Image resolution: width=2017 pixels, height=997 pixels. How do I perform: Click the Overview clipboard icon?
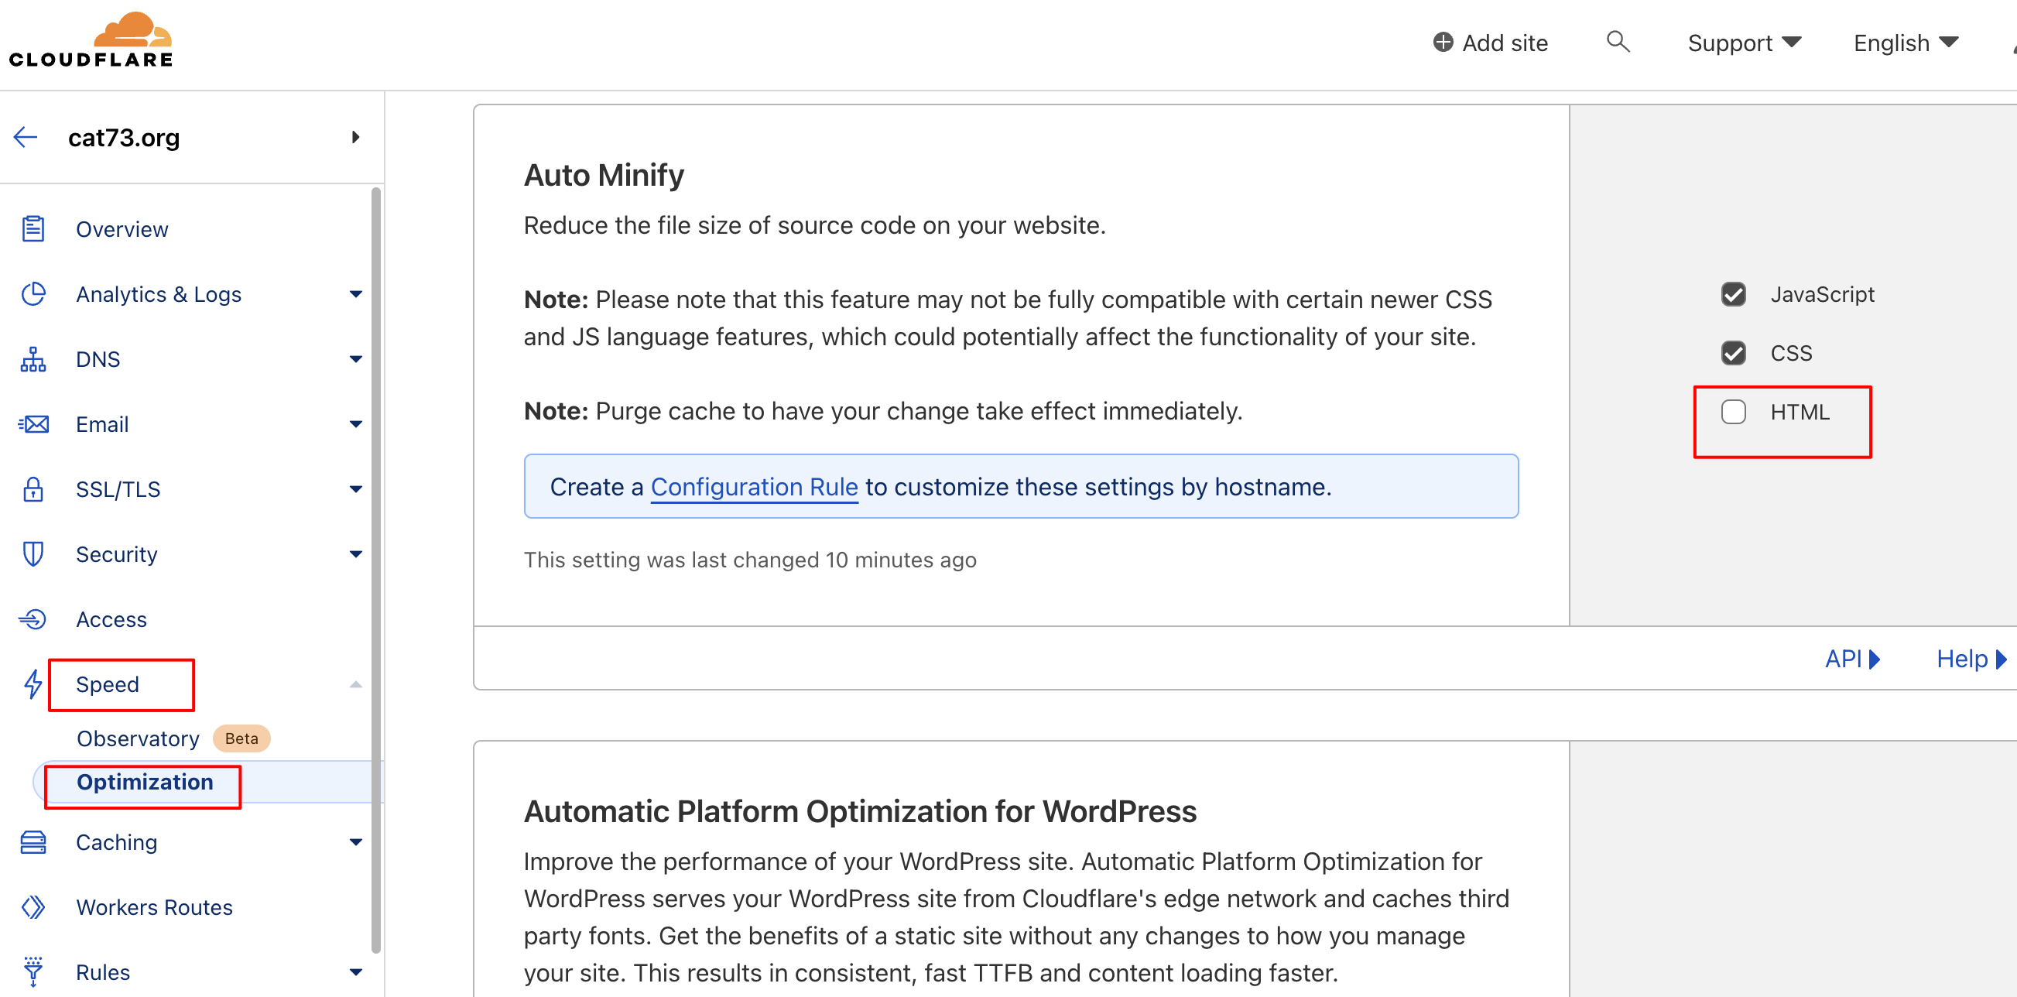pyautogui.click(x=33, y=229)
